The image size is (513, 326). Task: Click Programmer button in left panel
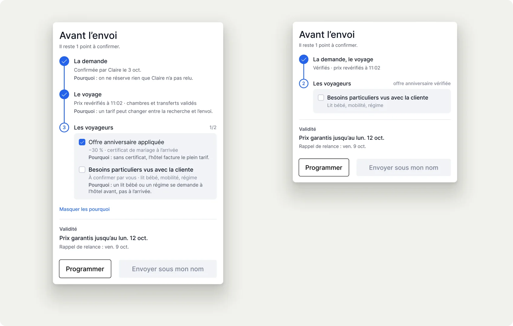[x=85, y=269]
